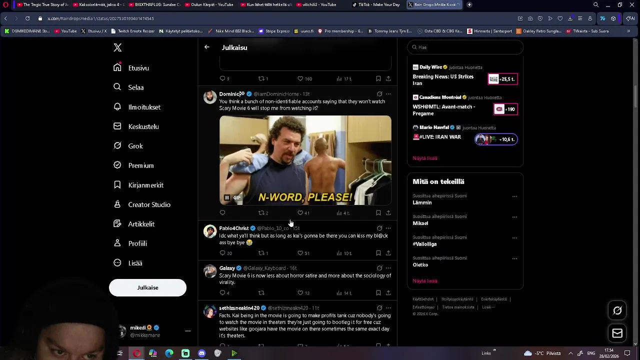This screenshot has width=640, height=360.
Task: Join Daily Wire Breaking News space
Action: pos(502,79)
